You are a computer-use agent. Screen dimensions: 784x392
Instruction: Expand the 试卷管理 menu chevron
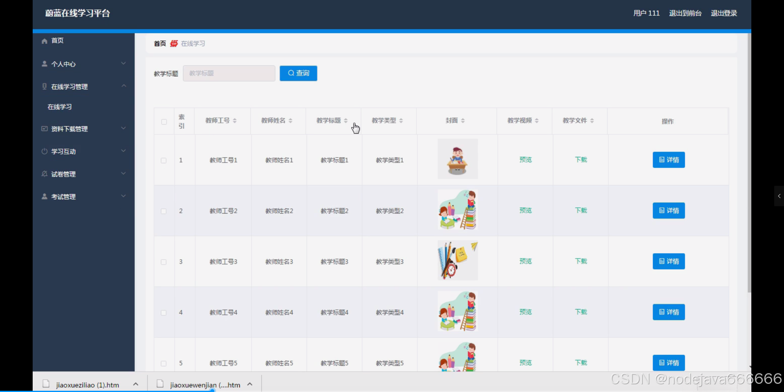pos(123,174)
